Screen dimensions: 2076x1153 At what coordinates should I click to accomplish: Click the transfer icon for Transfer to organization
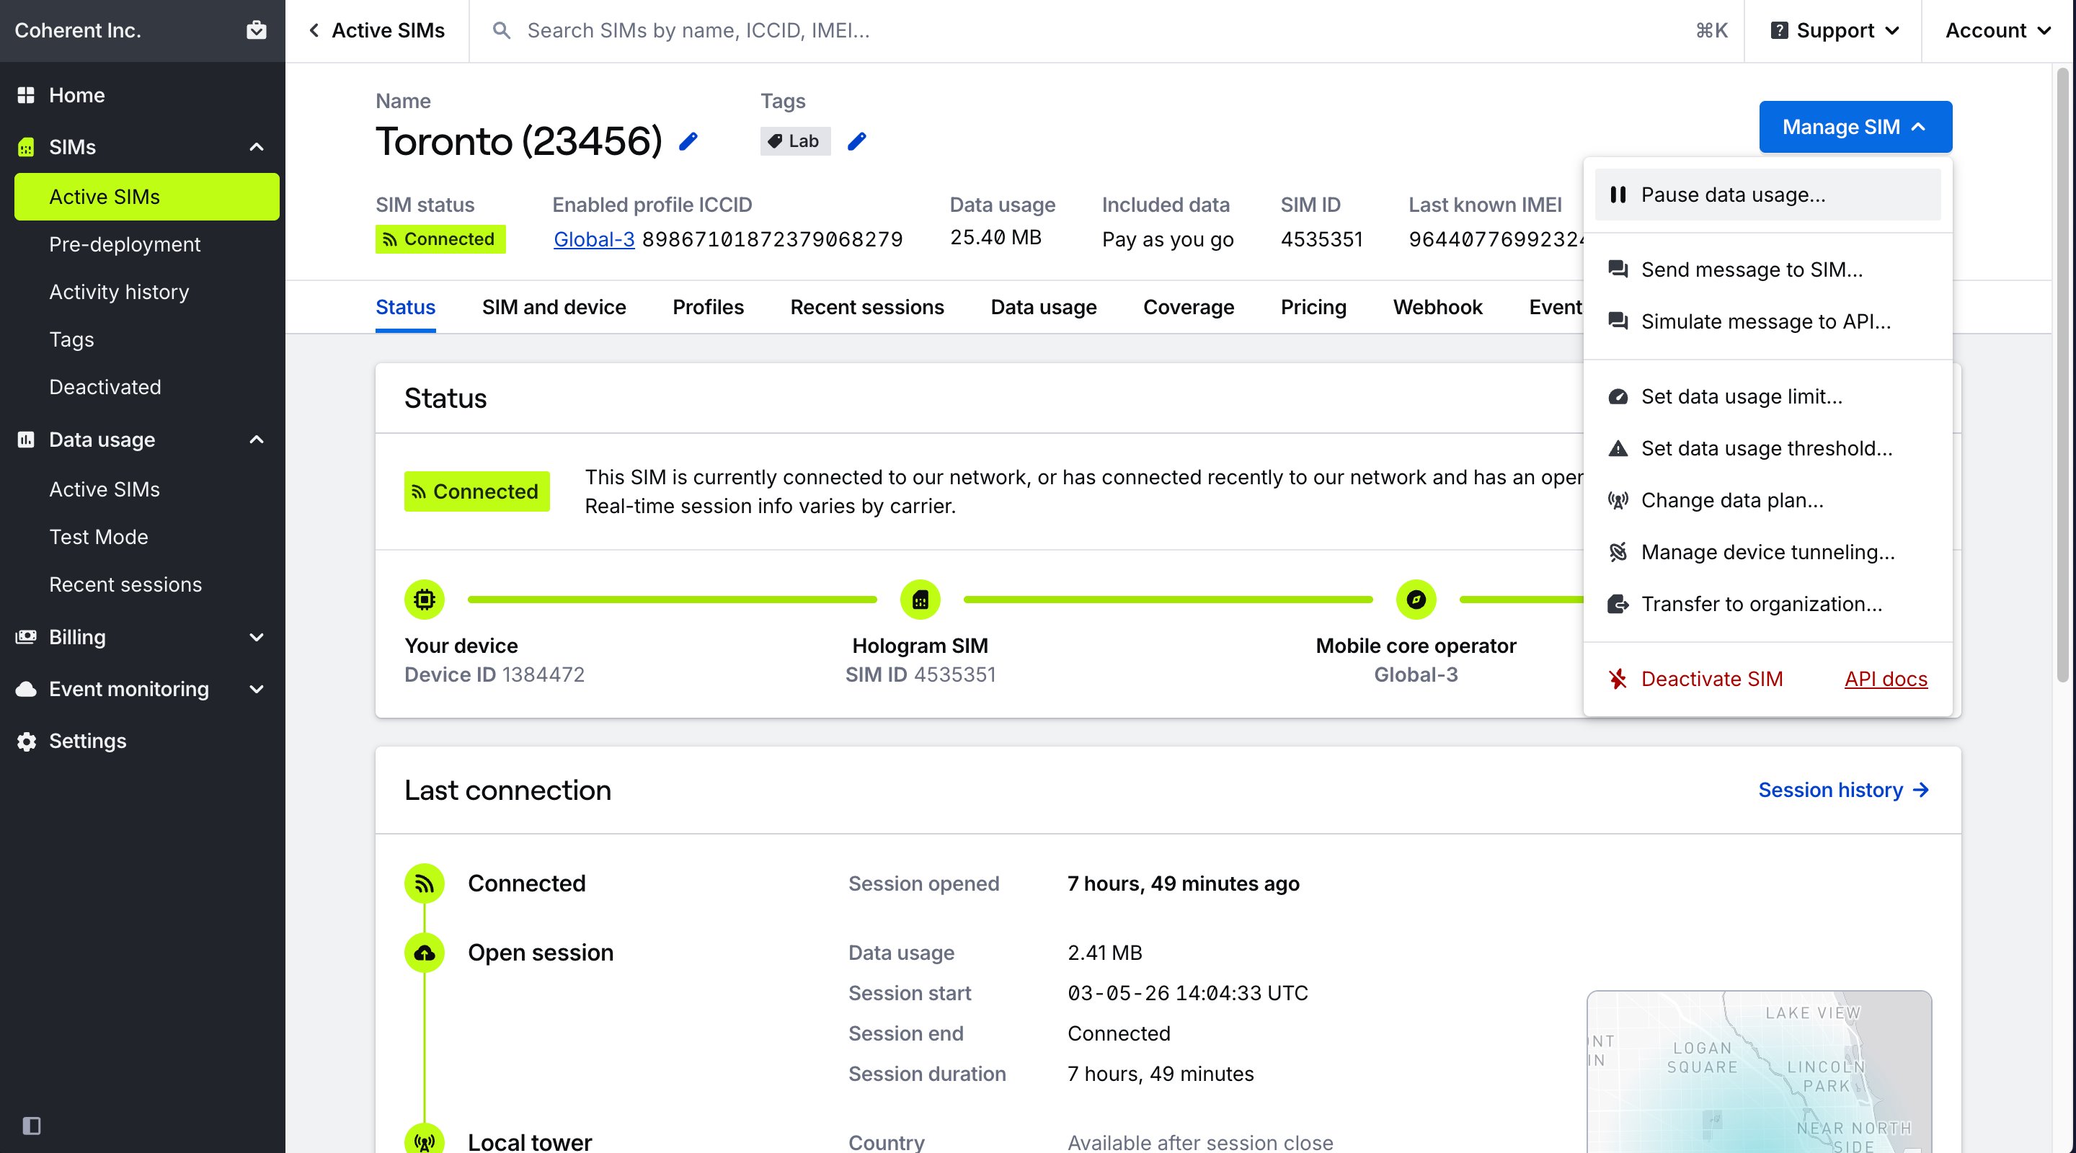(x=1618, y=603)
